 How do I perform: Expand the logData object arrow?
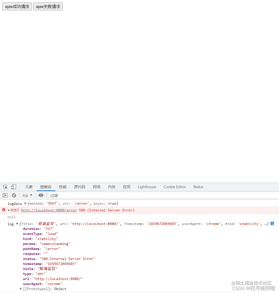pos(25,203)
